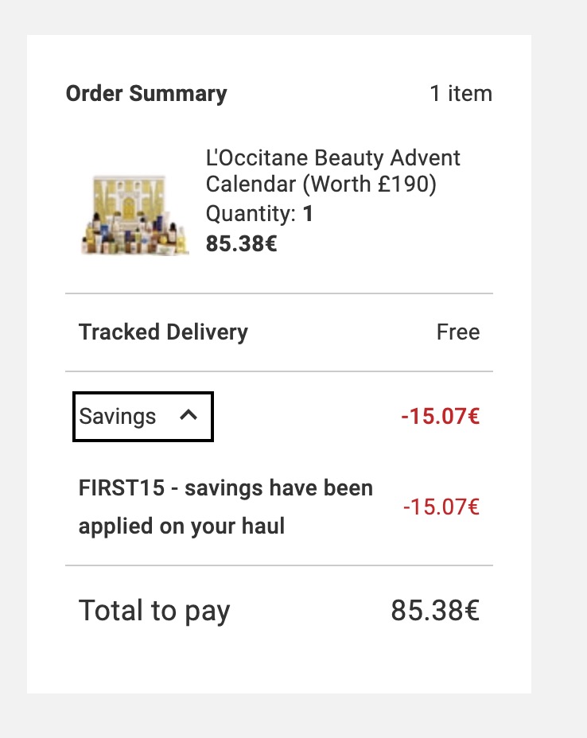Image resolution: width=587 pixels, height=738 pixels.
Task: Collapse the Savings section
Action: tap(143, 417)
